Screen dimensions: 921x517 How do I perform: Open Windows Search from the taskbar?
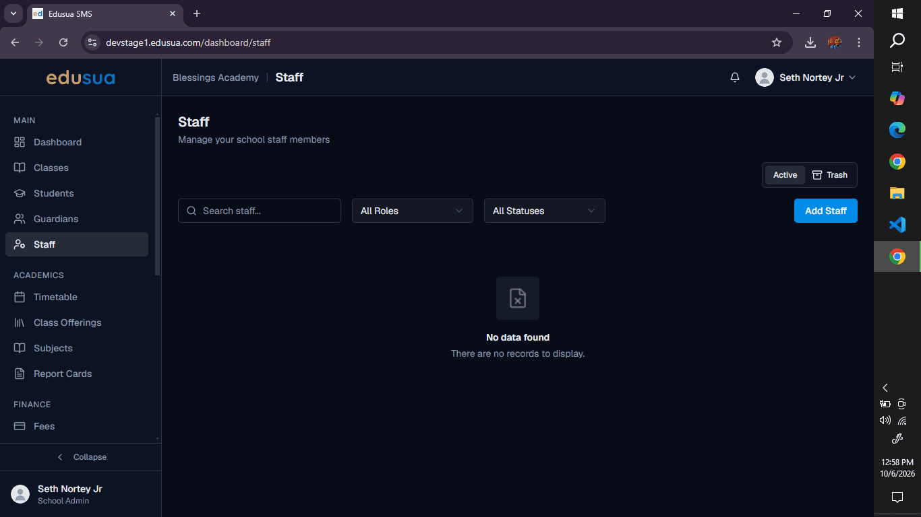(897, 40)
